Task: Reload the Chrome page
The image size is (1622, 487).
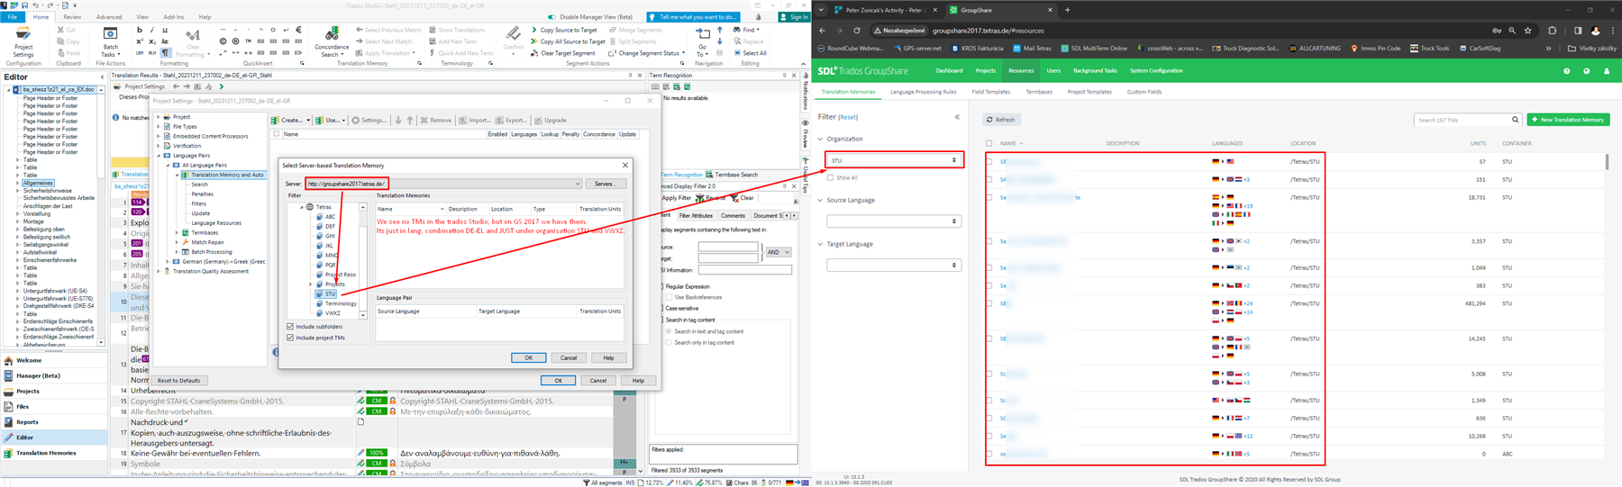Action: (857, 31)
